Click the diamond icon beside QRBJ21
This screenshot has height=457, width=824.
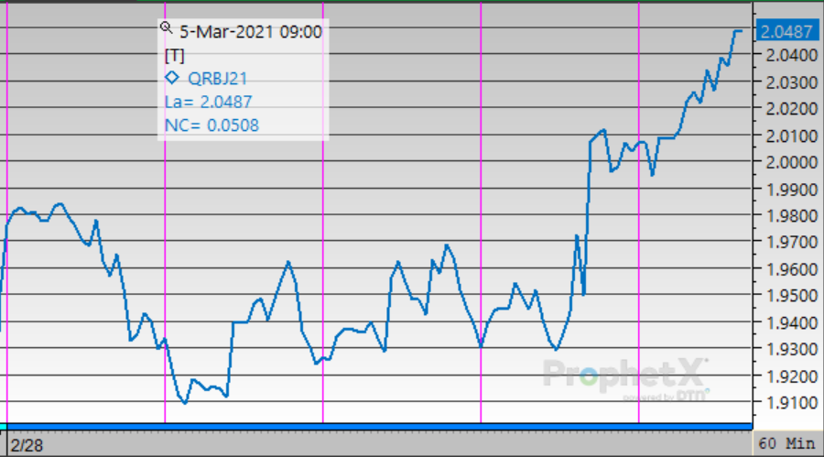pyautogui.click(x=171, y=78)
